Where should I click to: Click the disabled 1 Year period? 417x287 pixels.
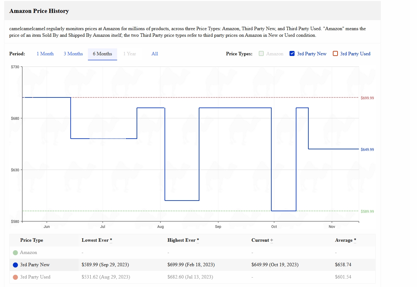[x=130, y=54]
